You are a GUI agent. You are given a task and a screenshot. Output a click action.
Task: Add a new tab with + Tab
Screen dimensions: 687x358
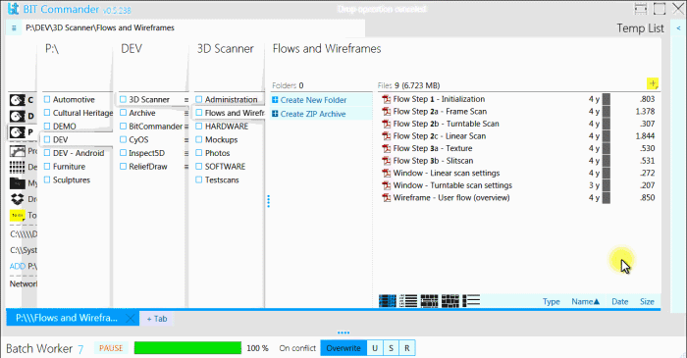coord(157,319)
